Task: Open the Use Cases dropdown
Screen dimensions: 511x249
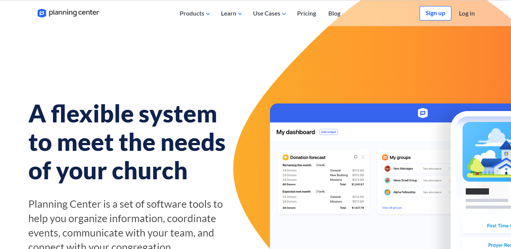Action: coord(269,14)
